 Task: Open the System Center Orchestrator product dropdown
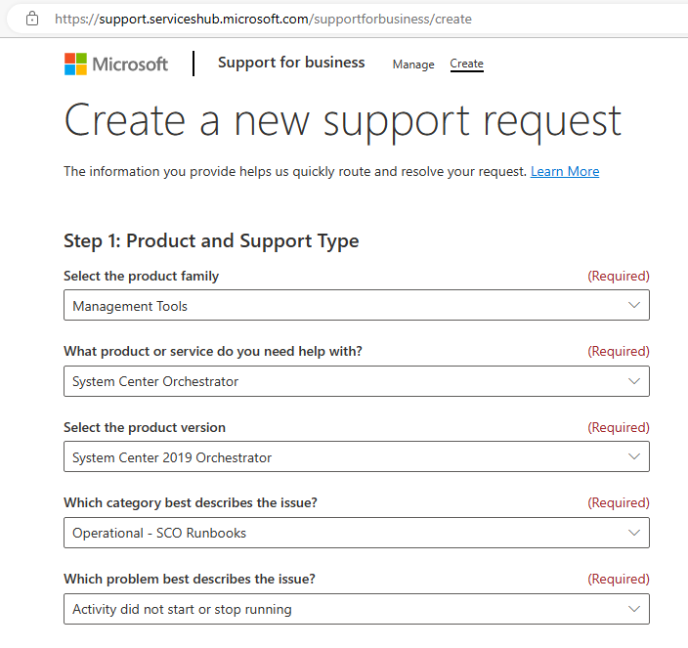pyautogui.click(x=357, y=381)
